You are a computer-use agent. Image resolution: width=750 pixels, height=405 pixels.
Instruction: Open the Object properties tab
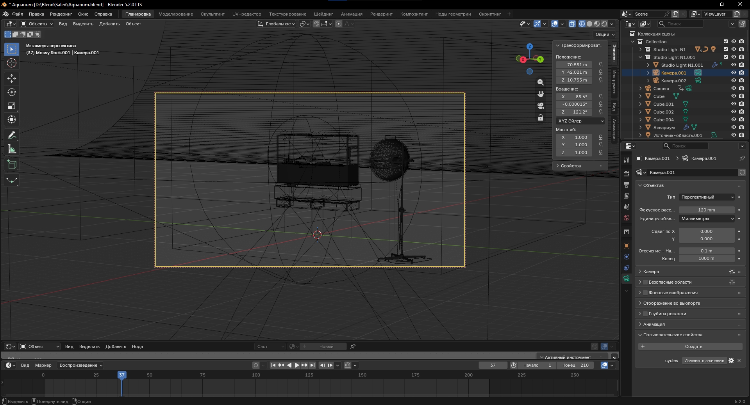tap(627, 246)
